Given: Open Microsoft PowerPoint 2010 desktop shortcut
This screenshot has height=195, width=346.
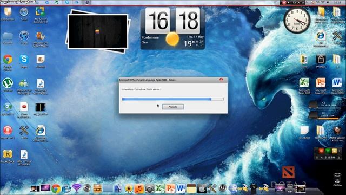Looking at the screenshot, I should click(321, 86).
